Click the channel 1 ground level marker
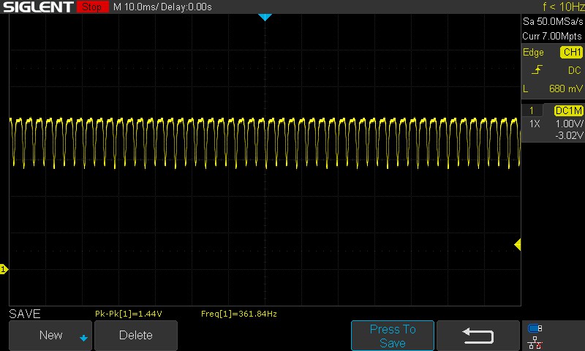Viewport: 585px width, 351px height. (4, 270)
